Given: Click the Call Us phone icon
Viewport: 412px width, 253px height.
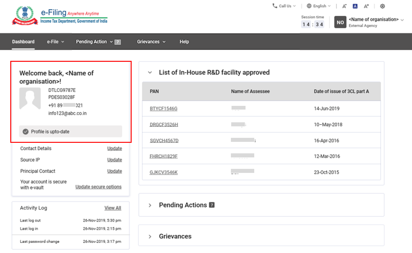Looking at the screenshot, I should pyautogui.click(x=275, y=6).
